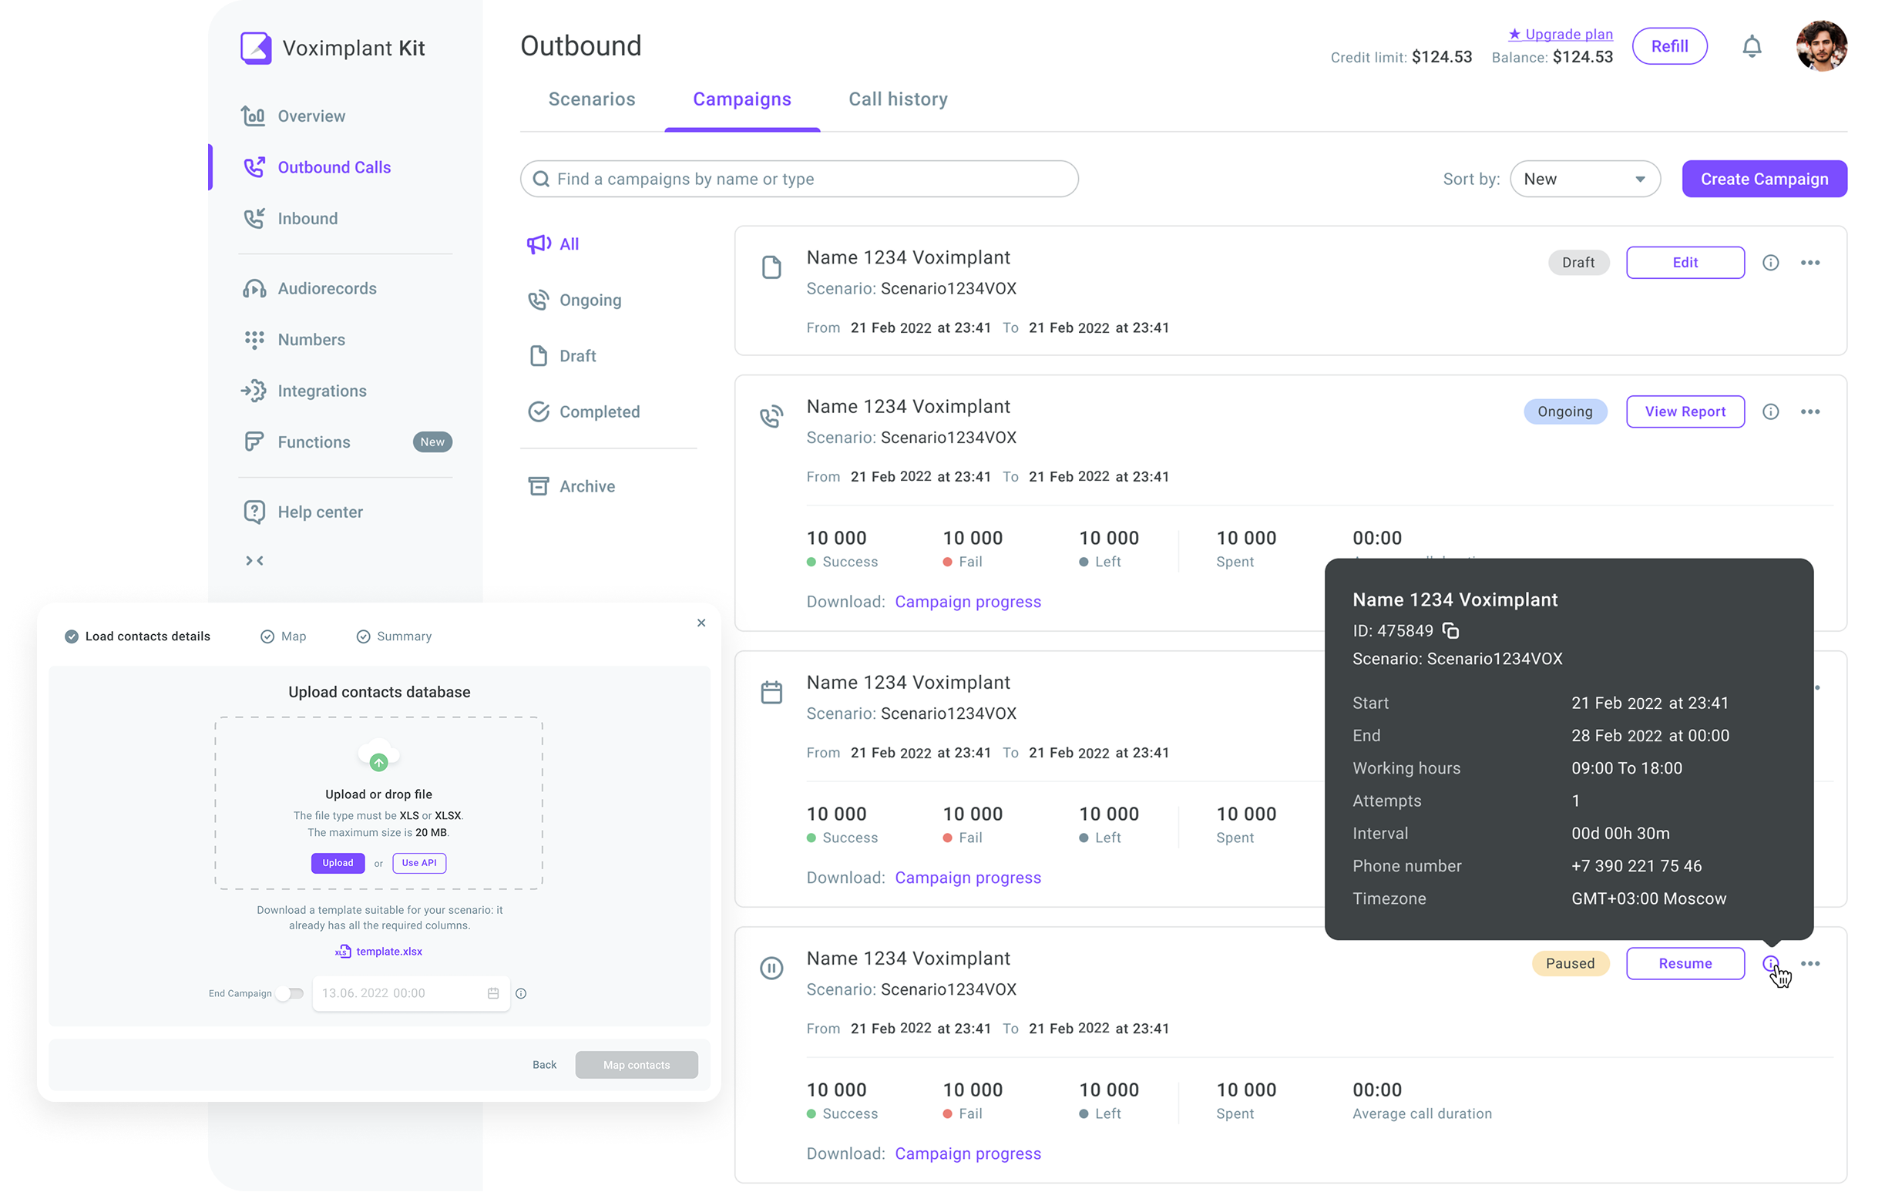The image size is (1885, 1192).
Task: Open Numbers in the sidebar
Action: [294, 340]
